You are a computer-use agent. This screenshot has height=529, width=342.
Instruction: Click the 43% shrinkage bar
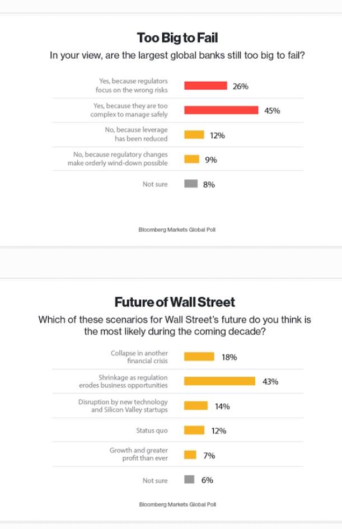pyautogui.click(x=220, y=381)
